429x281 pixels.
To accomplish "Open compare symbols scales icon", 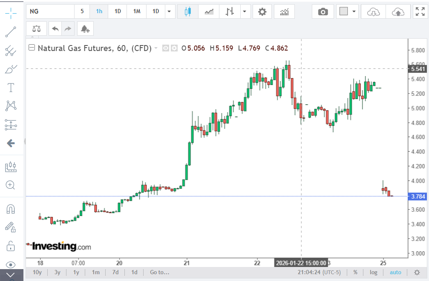I will point(36,28).
